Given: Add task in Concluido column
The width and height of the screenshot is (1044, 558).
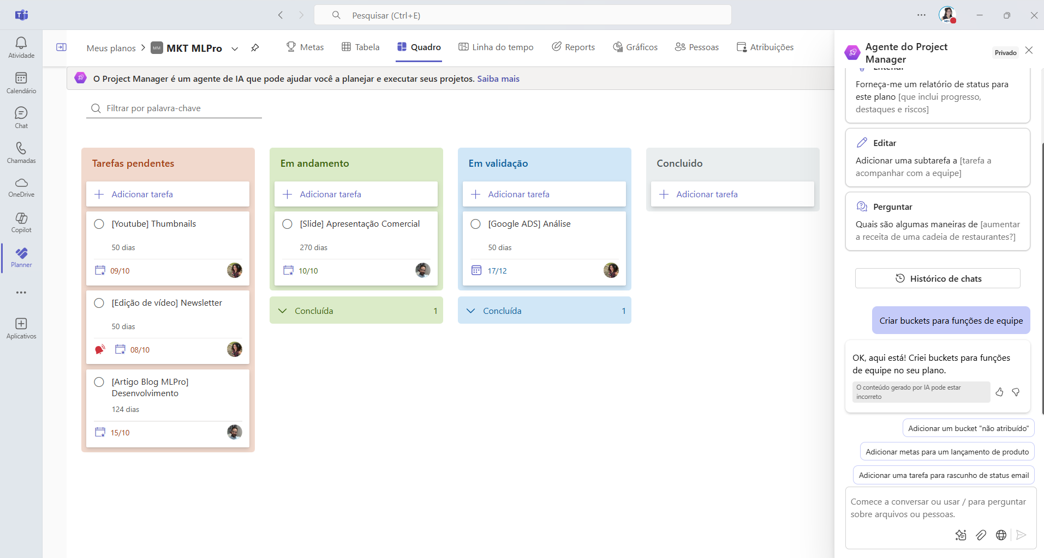Looking at the screenshot, I should coord(732,194).
